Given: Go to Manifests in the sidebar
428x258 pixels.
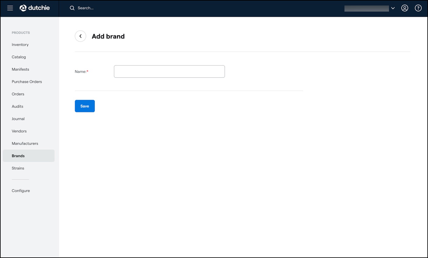Looking at the screenshot, I should [x=20, y=69].
